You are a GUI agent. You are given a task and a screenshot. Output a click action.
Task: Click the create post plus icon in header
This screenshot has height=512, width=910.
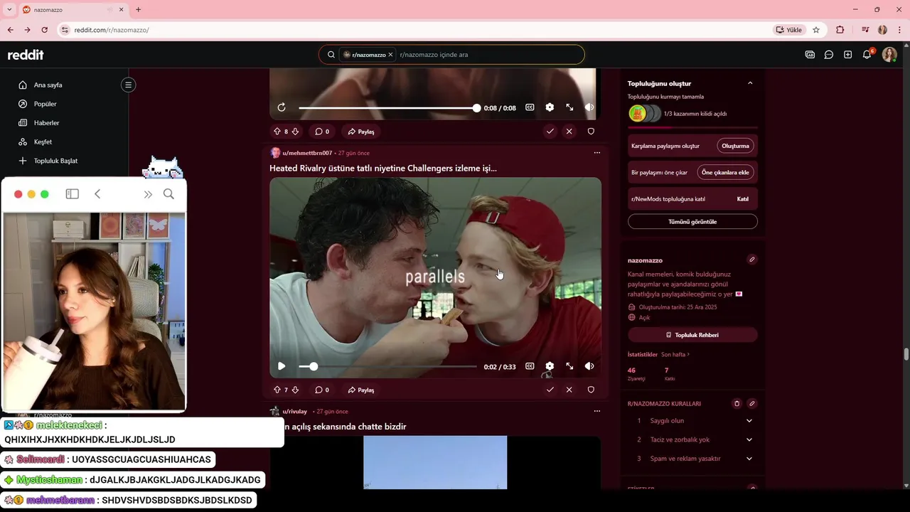(848, 55)
